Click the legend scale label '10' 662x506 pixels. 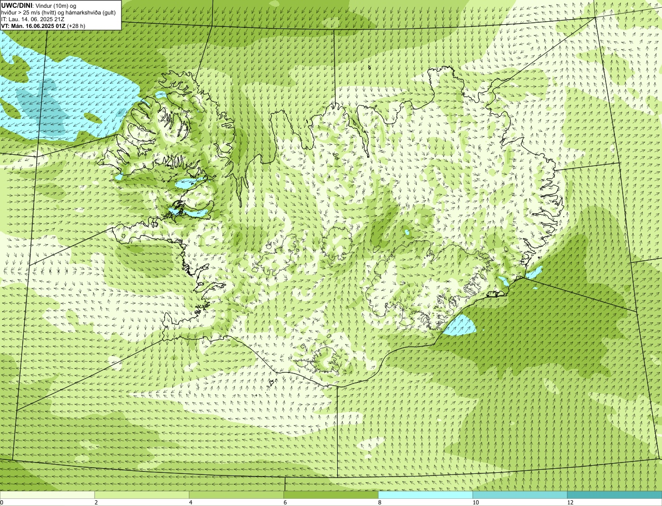point(475,502)
